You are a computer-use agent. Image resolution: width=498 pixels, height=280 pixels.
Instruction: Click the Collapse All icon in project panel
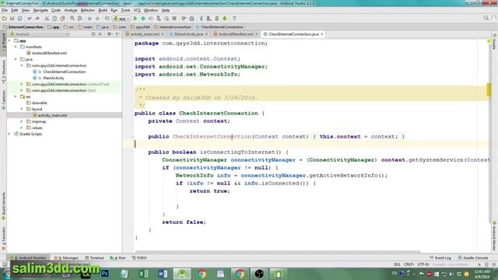tap(100, 34)
